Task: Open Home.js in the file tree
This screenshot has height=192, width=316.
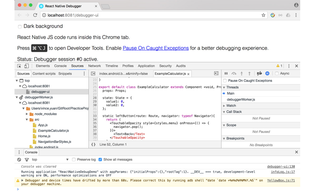Action: tap(44, 136)
